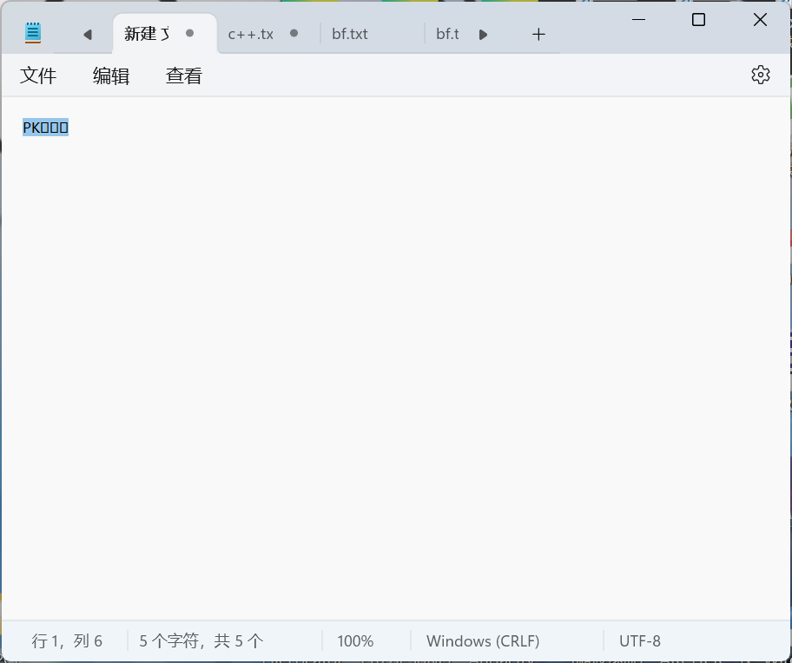Maximize the Notepad window

698,20
